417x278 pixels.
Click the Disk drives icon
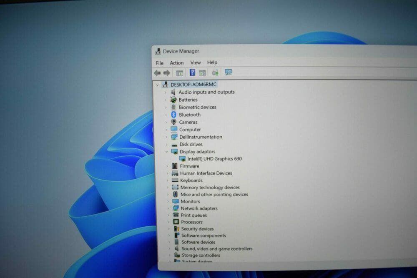tap(174, 145)
